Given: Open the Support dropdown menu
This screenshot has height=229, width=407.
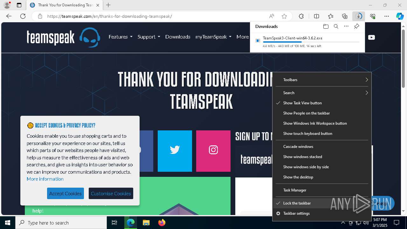Looking at the screenshot, I should (x=149, y=37).
